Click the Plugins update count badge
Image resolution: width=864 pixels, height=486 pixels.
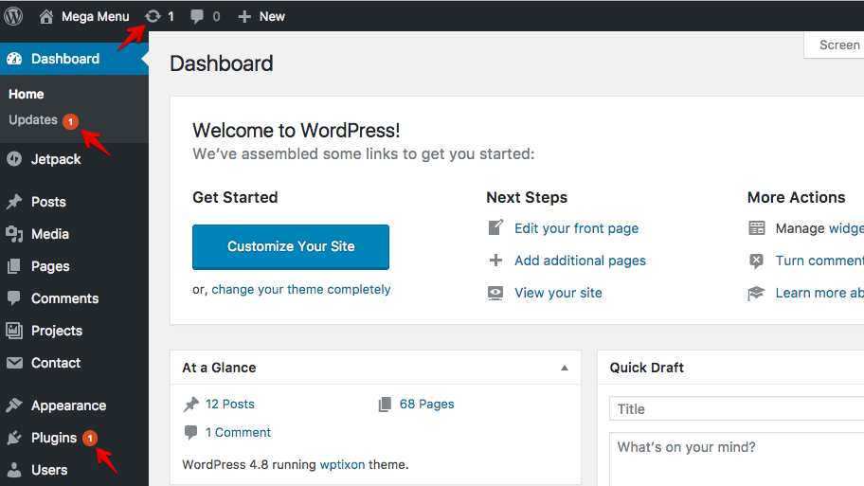point(90,438)
